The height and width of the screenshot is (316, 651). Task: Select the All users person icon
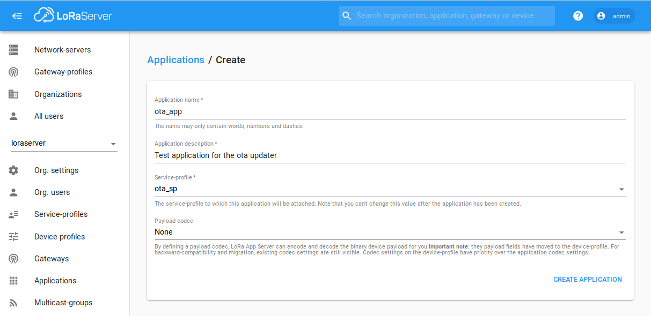[x=13, y=116]
